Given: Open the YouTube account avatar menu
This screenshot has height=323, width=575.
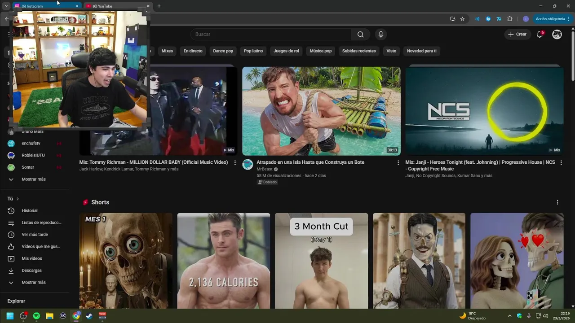Looking at the screenshot, I should coord(557,34).
